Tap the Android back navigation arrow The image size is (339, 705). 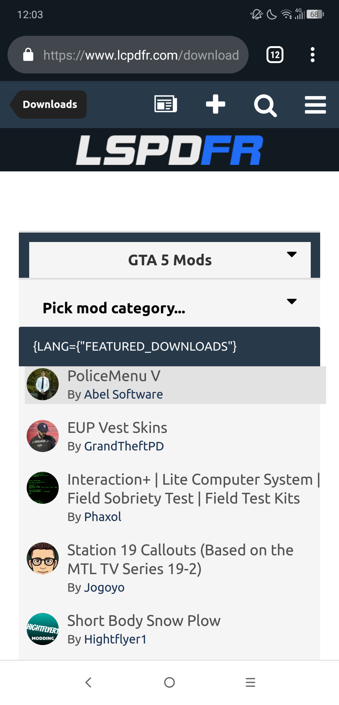[x=89, y=682]
